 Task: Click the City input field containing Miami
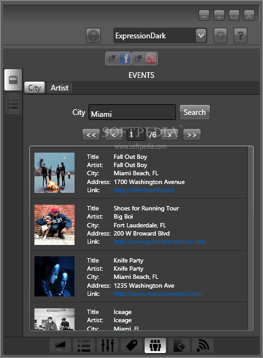132,112
